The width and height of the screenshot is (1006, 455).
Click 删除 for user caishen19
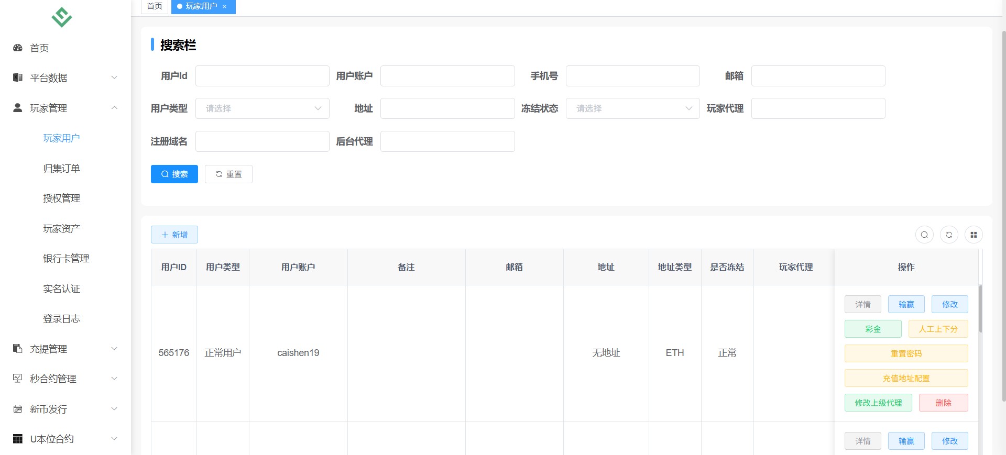coord(944,403)
